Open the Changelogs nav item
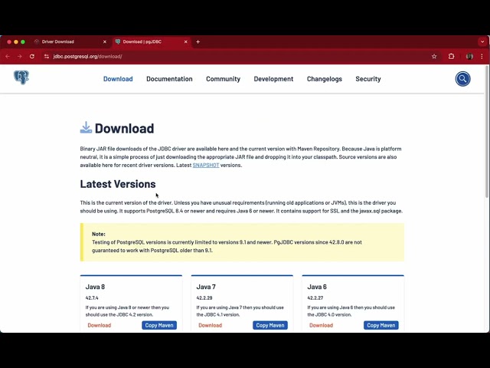490x368 pixels. (325, 79)
